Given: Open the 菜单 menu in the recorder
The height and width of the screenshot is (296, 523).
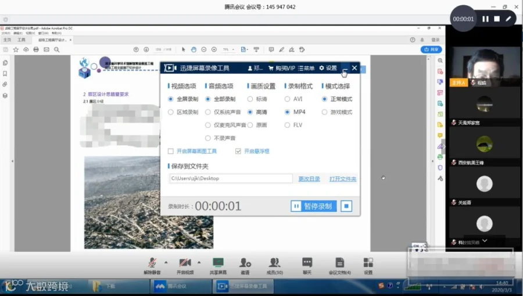Looking at the screenshot, I should pyautogui.click(x=306, y=68).
